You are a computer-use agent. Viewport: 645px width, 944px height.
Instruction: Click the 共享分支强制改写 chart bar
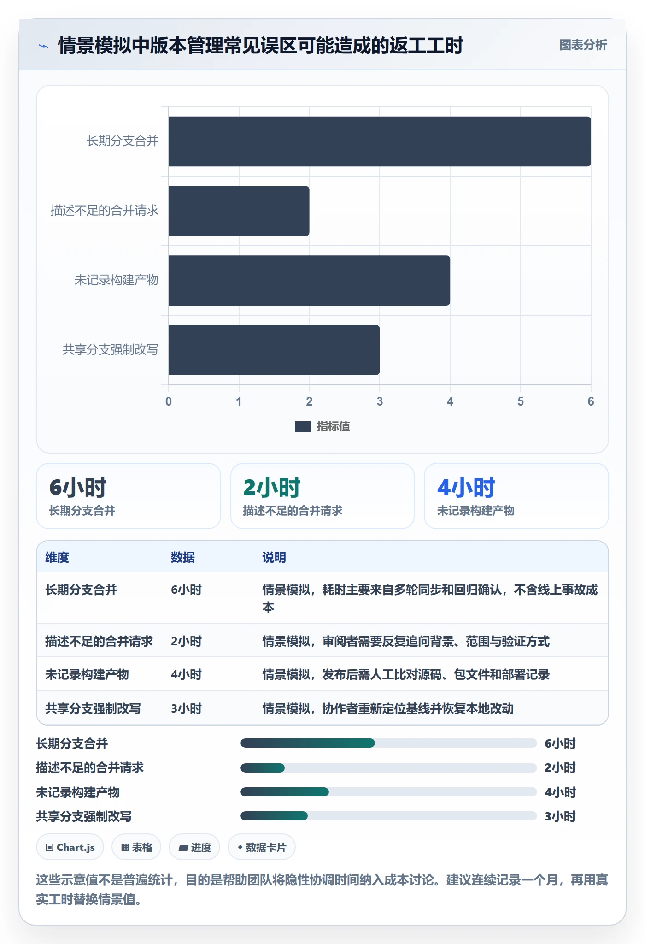[274, 350]
